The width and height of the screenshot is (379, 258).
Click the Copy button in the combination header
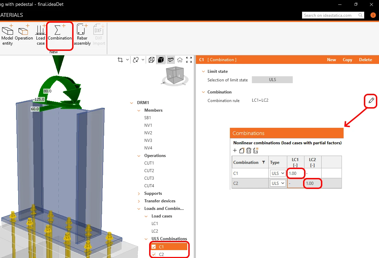[347, 60]
